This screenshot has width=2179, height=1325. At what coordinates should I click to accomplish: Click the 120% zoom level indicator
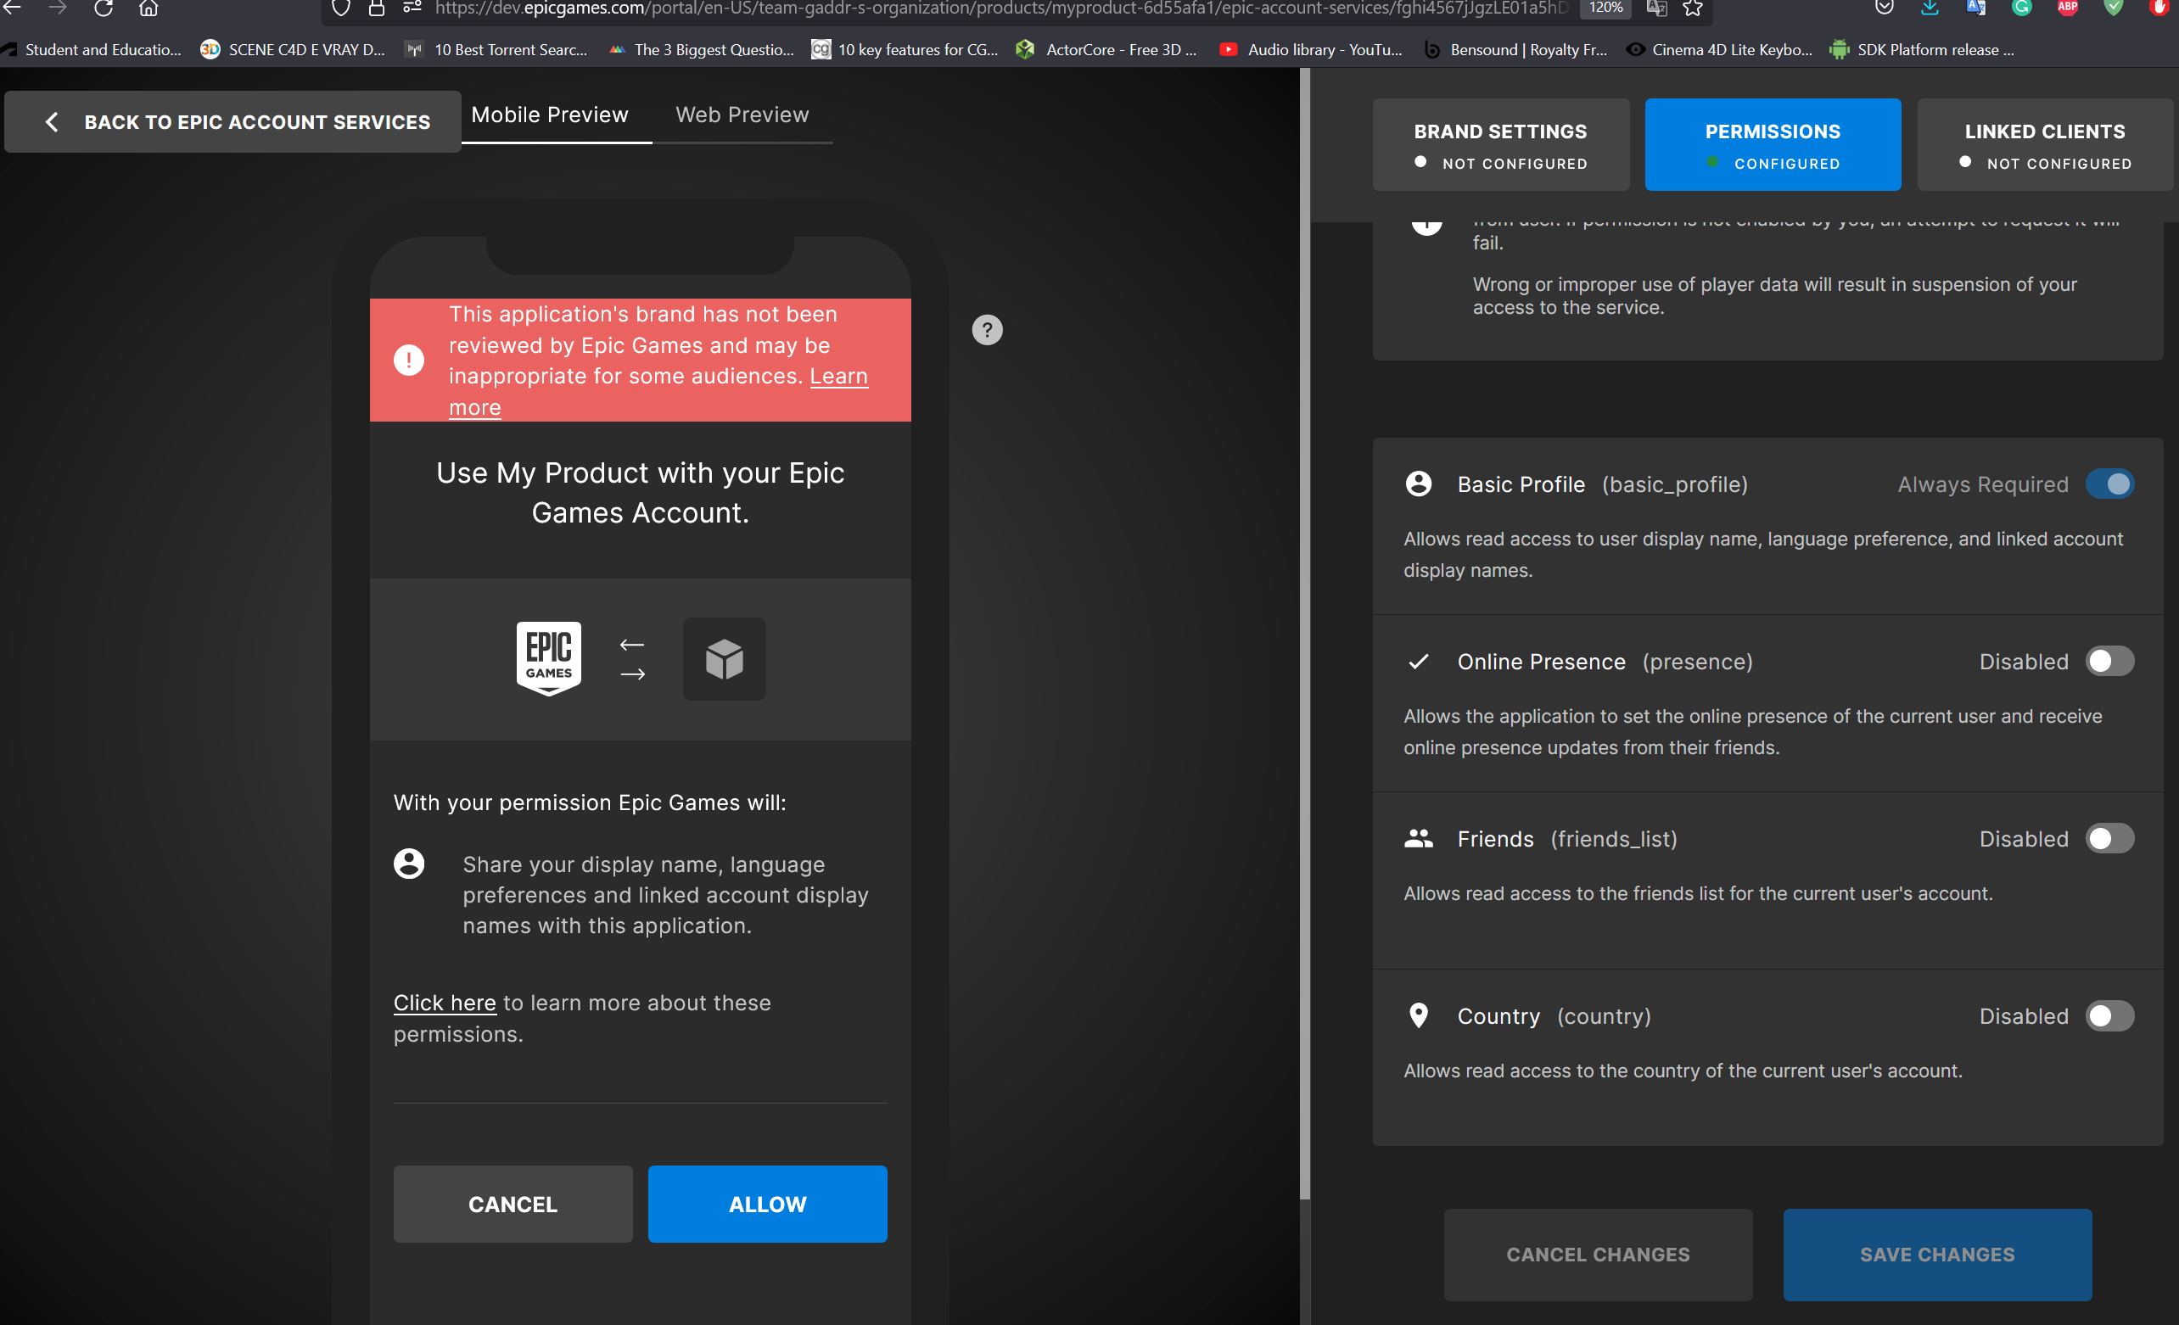pos(1606,8)
